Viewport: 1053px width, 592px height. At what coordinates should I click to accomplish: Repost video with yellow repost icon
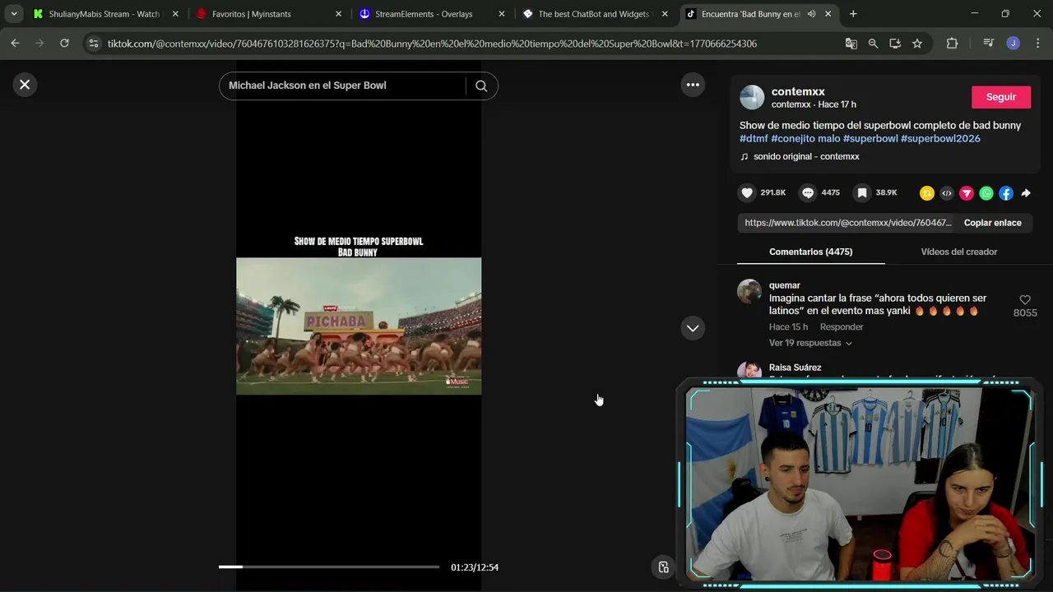tap(927, 193)
